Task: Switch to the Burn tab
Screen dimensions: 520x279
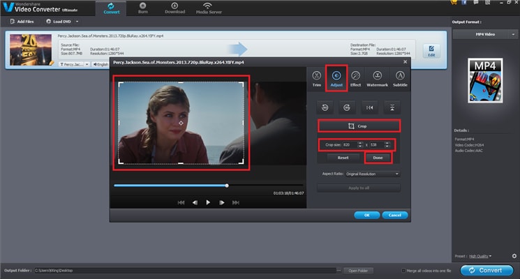Action: (143, 8)
